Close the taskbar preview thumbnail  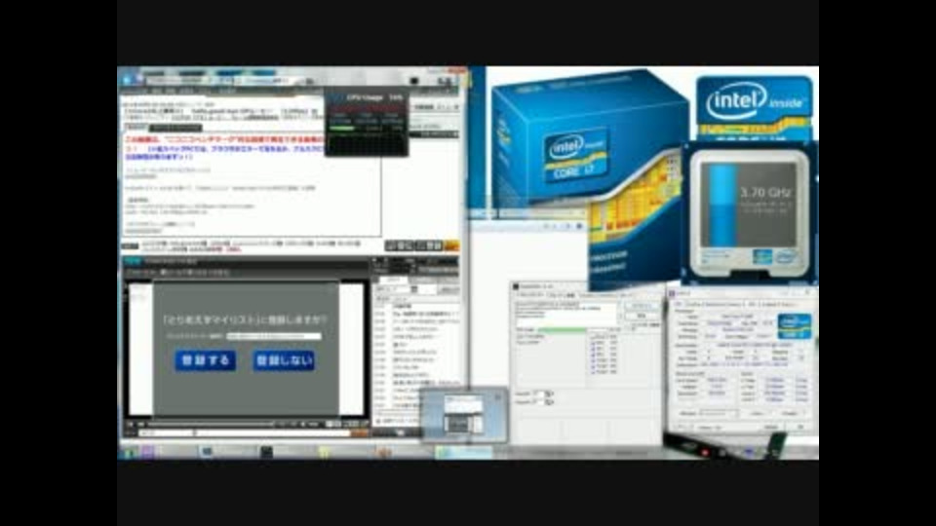pos(498,396)
